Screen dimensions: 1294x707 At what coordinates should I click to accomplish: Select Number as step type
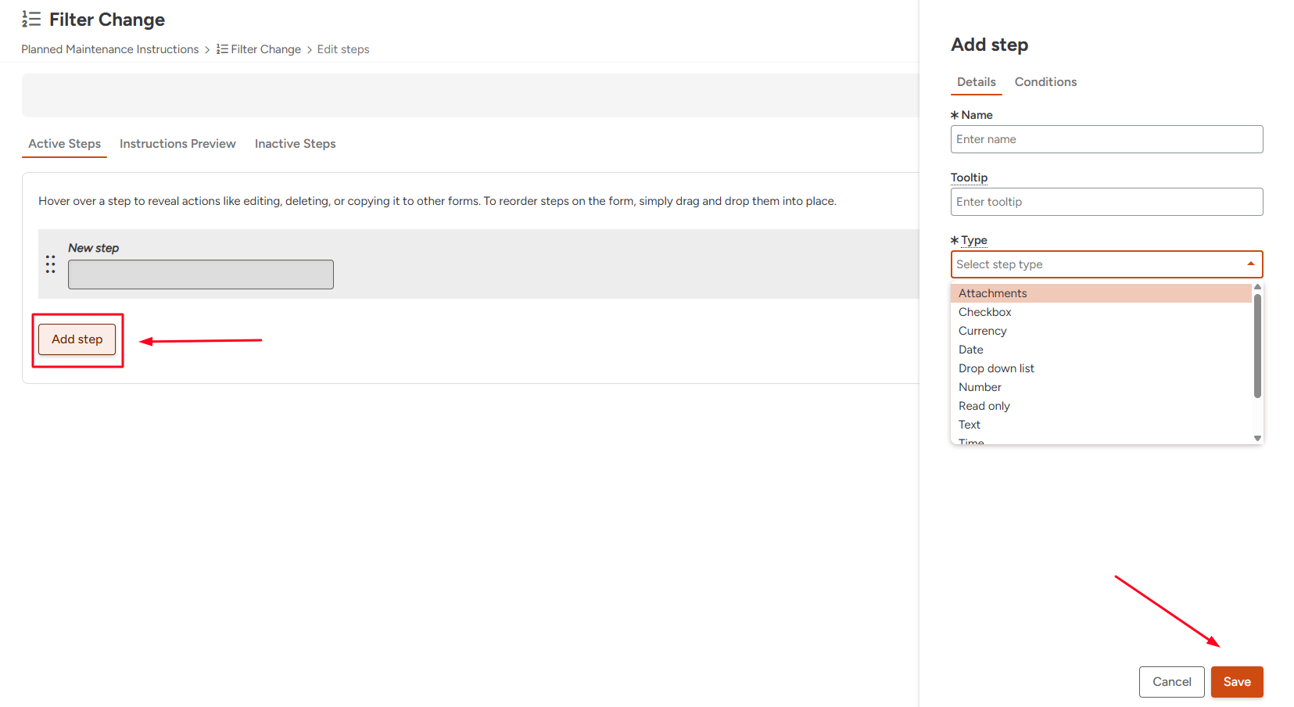pos(980,387)
